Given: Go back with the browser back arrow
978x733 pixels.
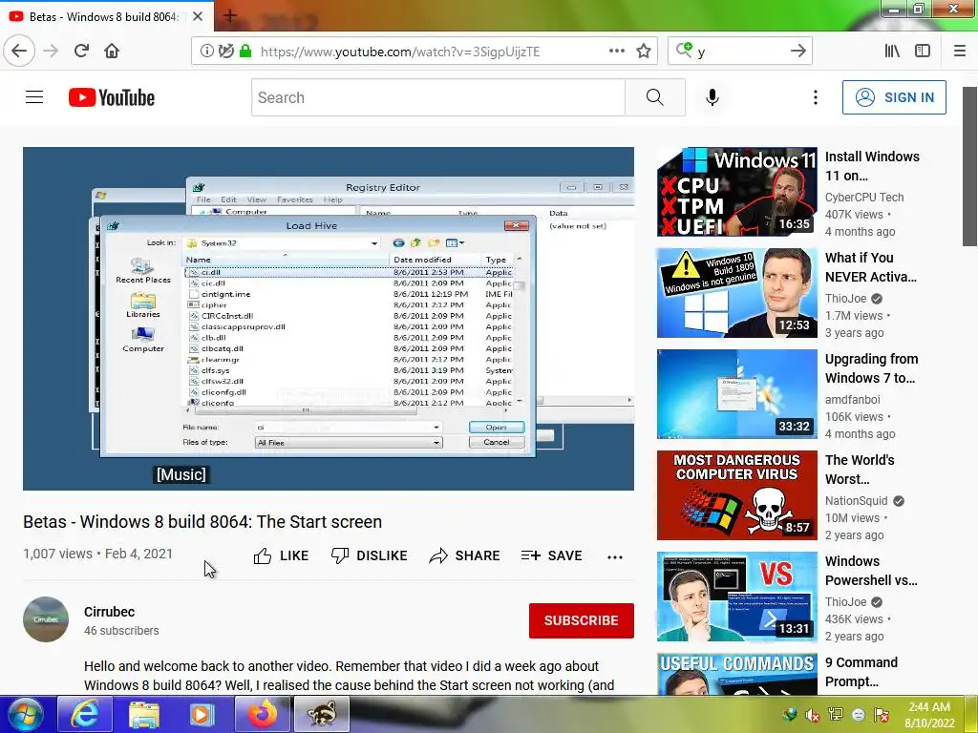Looking at the screenshot, I should tap(19, 51).
